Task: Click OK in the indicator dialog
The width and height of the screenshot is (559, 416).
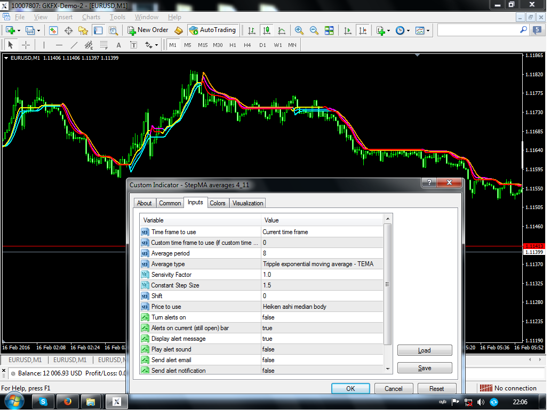Action: [x=350, y=389]
